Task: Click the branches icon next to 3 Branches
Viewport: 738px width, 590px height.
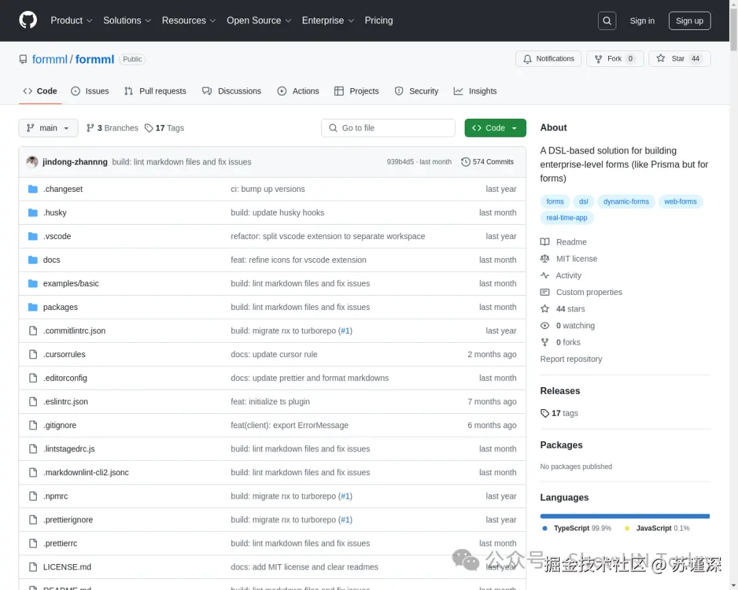Action: pyautogui.click(x=90, y=128)
